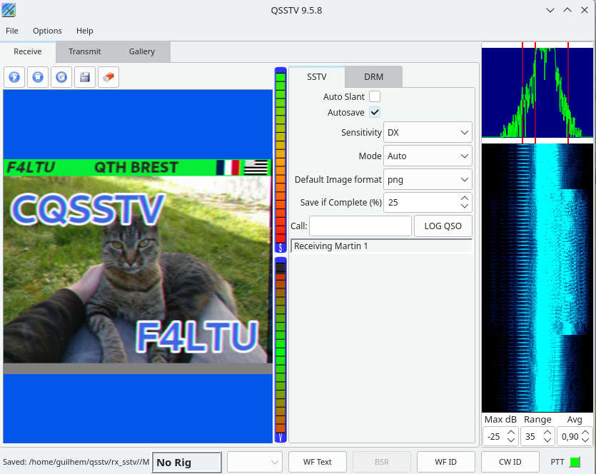Uncheck the Autosave checkbox

click(x=375, y=113)
